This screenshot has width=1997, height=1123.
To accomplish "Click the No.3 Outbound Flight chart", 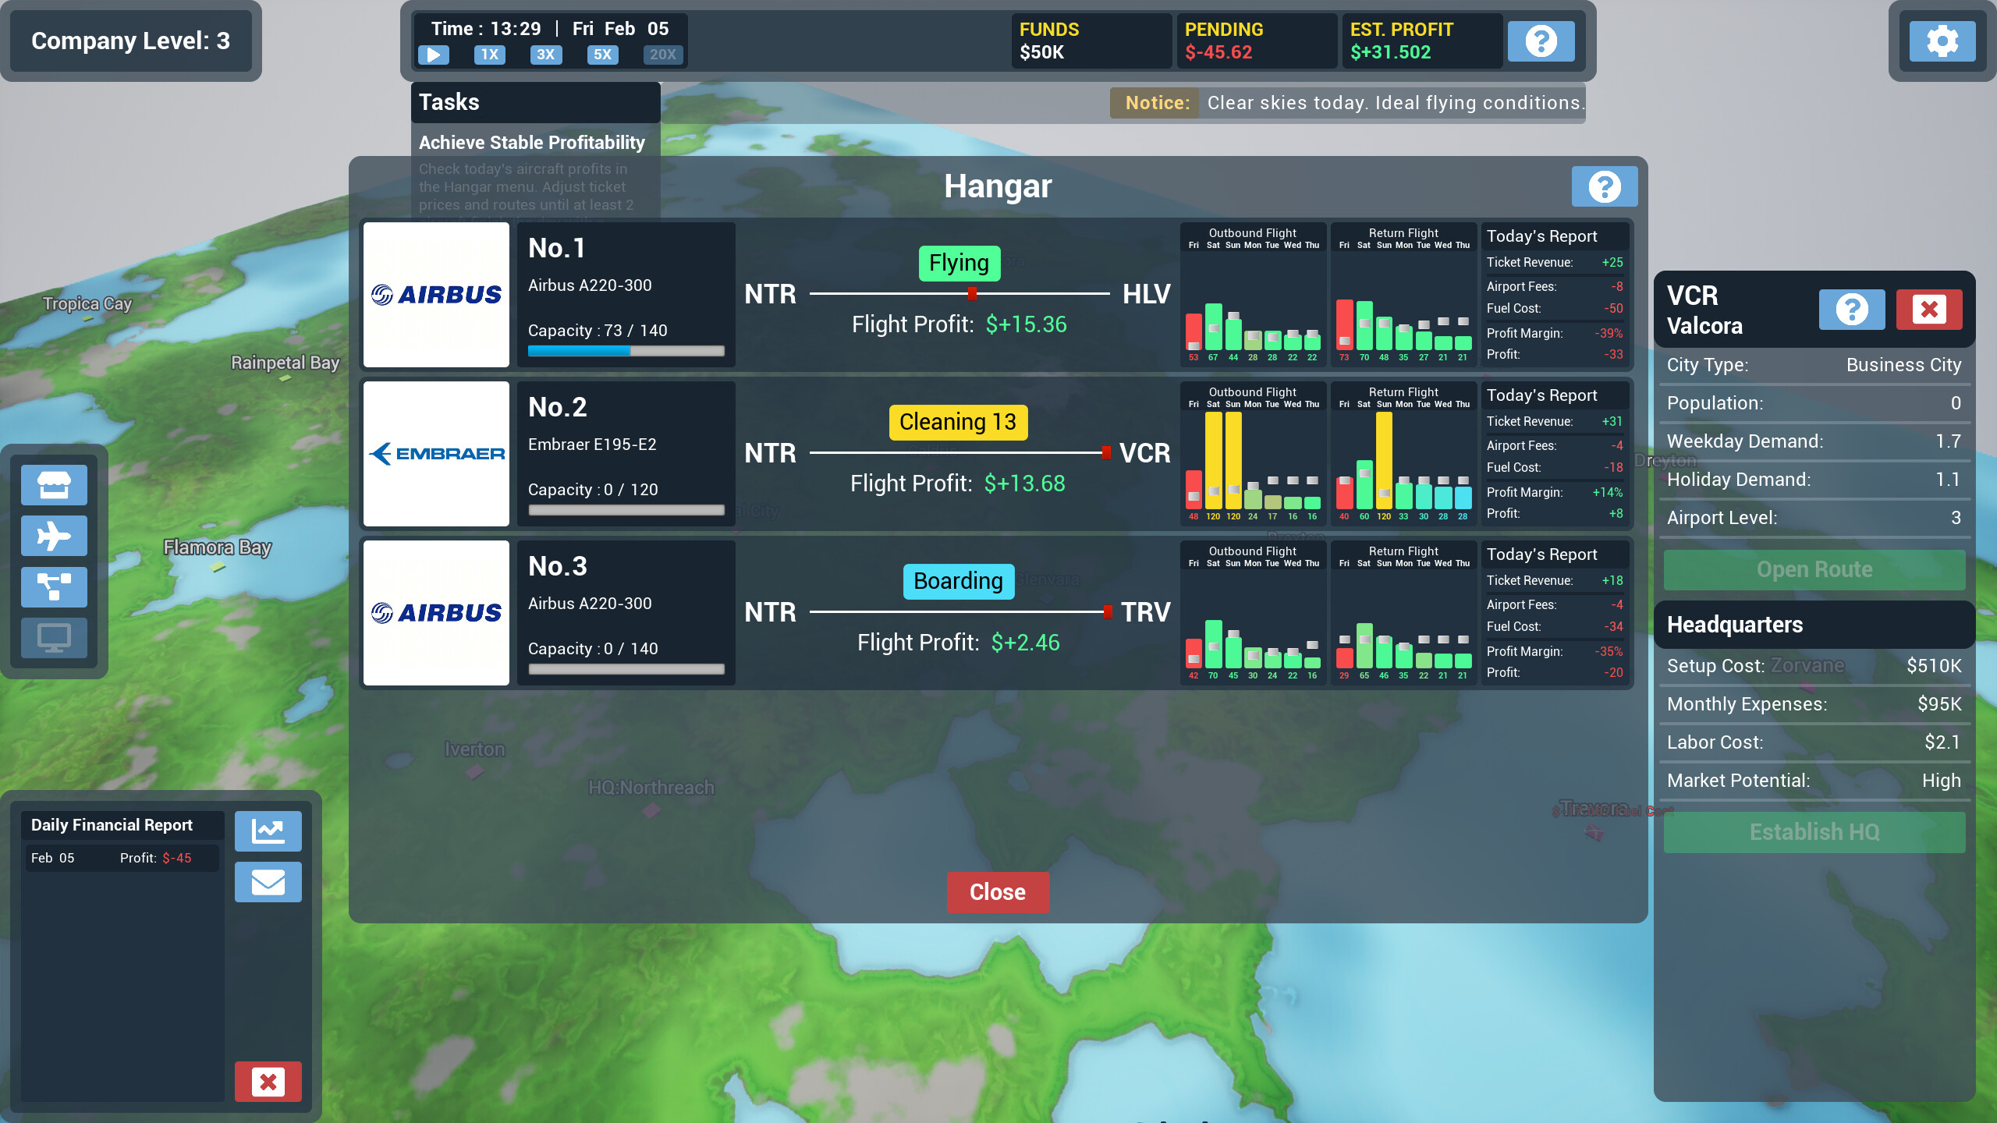I will (1253, 613).
